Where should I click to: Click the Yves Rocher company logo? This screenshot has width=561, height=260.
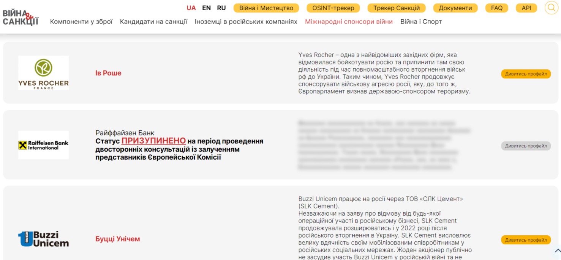(x=43, y=72)
